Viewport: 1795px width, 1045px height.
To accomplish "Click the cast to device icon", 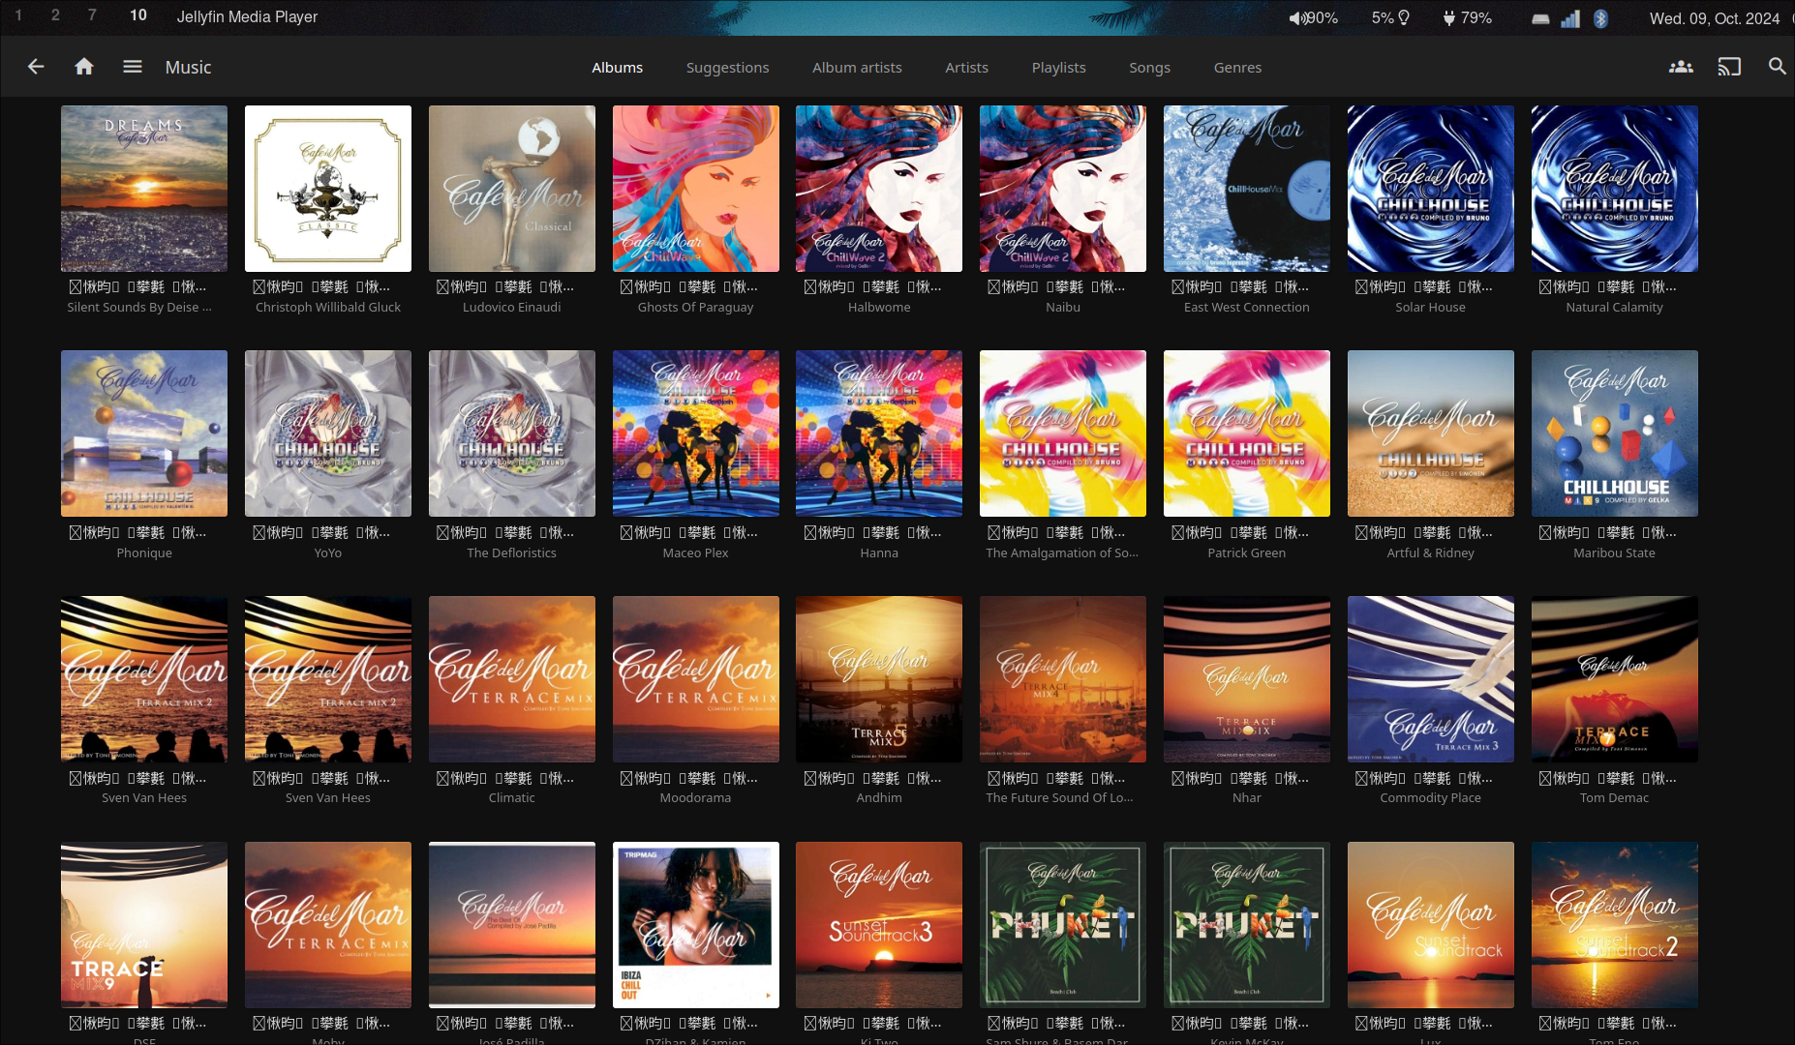I will click(1729, 67).
